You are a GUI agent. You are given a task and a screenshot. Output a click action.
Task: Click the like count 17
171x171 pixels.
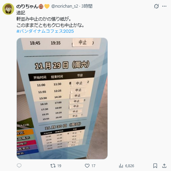tap(93, 166)
